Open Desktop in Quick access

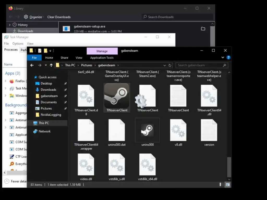tap(46, 83)
